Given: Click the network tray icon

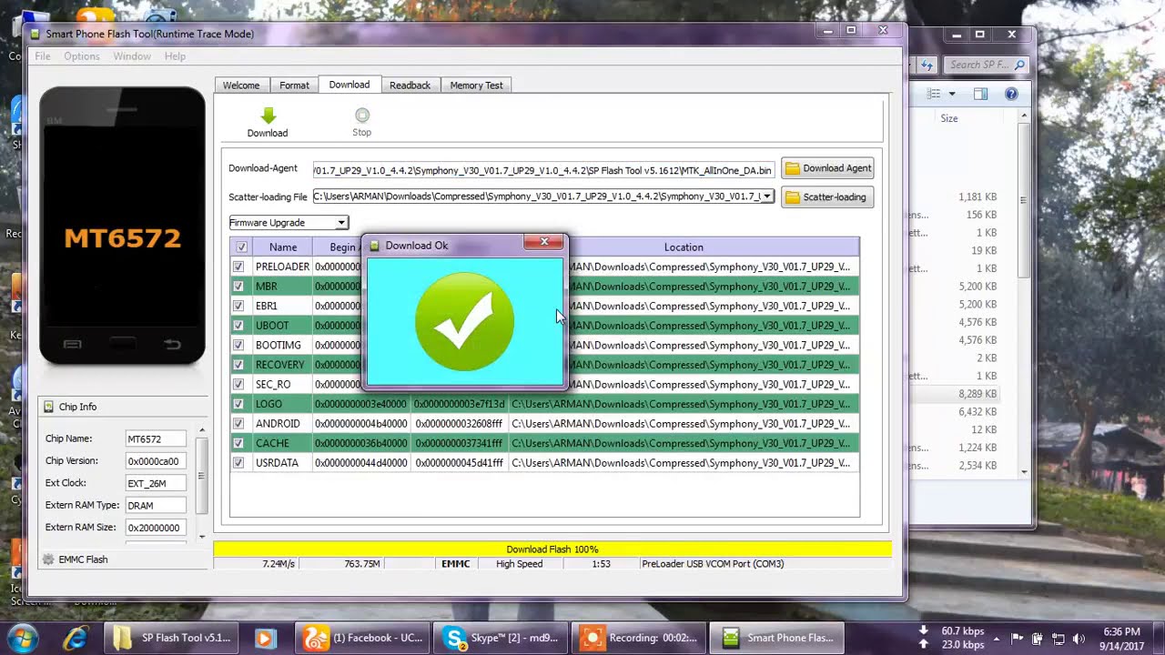Looking at the screenshot, I should 1059,638.
